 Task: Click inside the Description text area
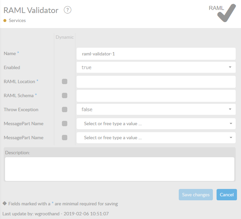click(119, 169)
